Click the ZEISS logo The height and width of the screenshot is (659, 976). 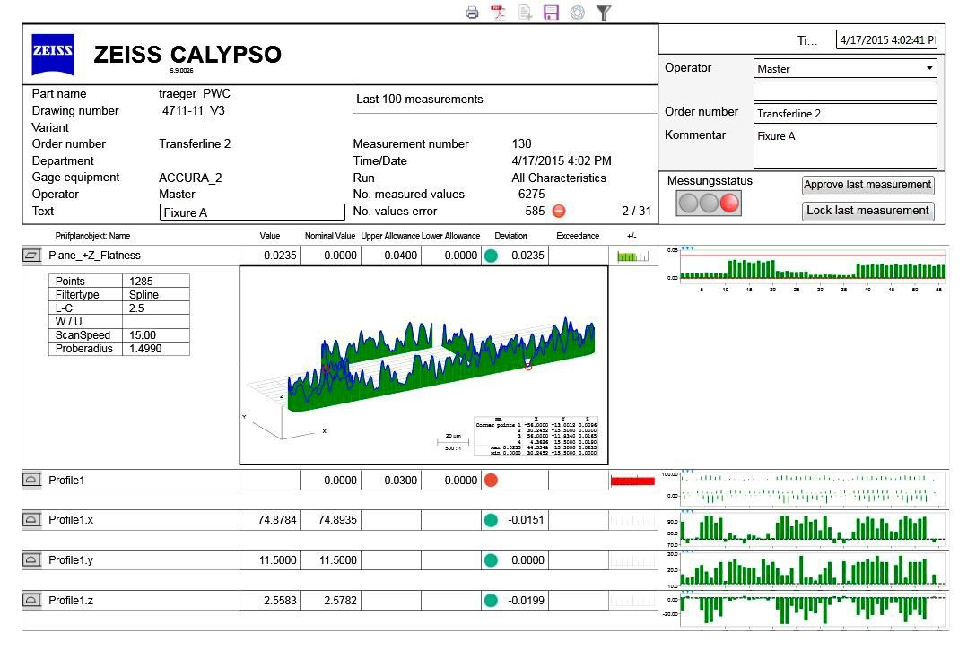tap(53, 54)
